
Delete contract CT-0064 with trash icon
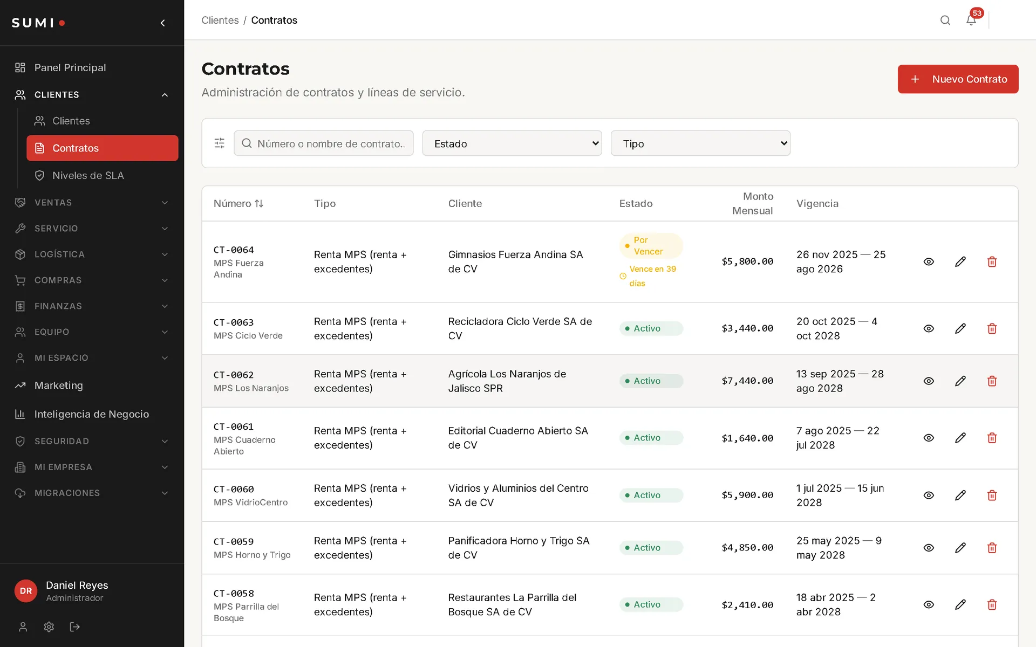pos(992,262)
